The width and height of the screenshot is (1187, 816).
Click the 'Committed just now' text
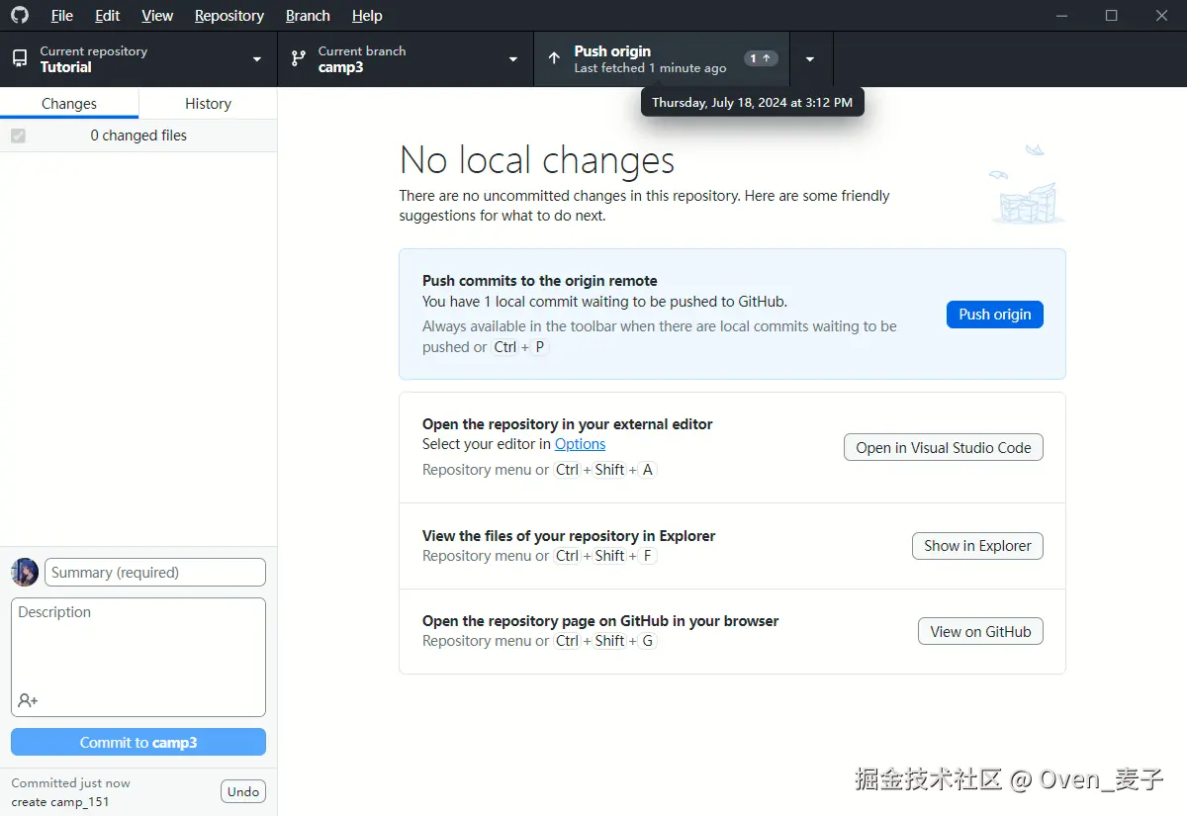(70, 782)
